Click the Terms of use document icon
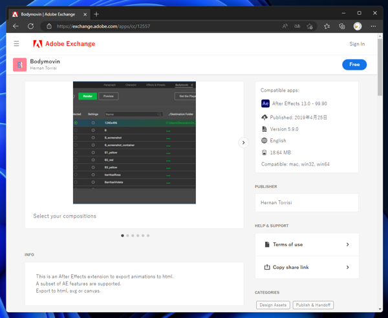 267,244
